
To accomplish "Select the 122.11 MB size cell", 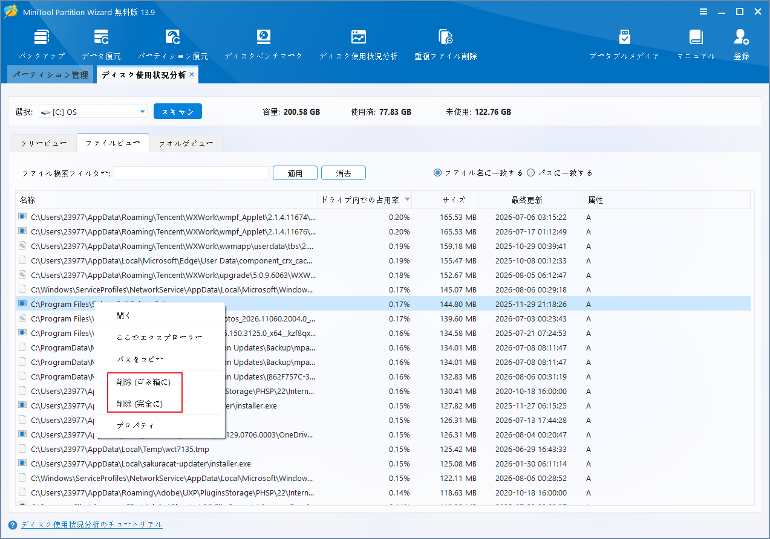I will 457,478.
